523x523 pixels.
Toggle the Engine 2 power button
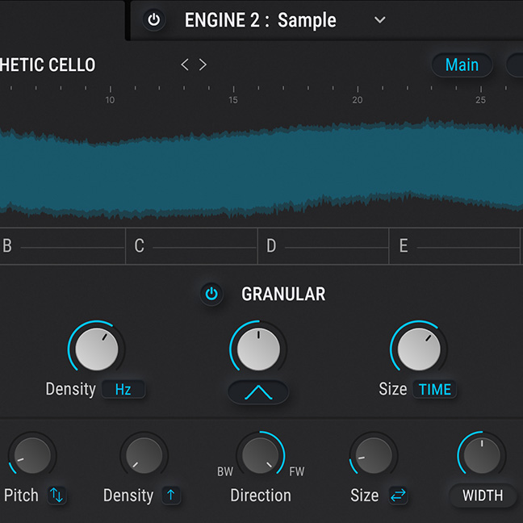pyautogui.click(x=153, y=20)
